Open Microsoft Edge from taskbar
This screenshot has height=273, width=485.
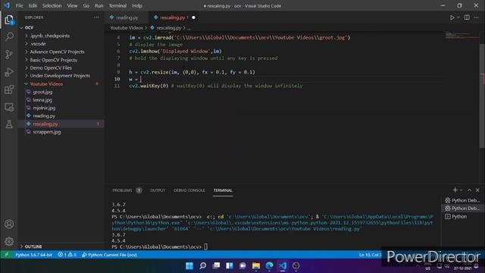coord(270,265)
